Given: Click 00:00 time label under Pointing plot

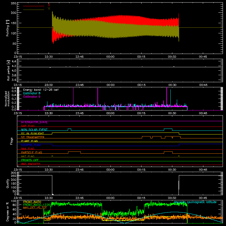Looking at the screenshot, I should [110, 57].
